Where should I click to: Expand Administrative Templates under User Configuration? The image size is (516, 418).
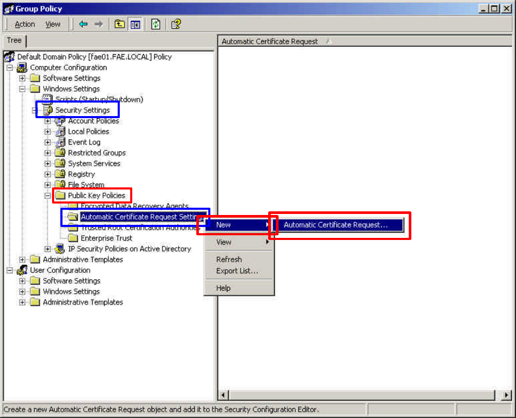pos(22,302)
